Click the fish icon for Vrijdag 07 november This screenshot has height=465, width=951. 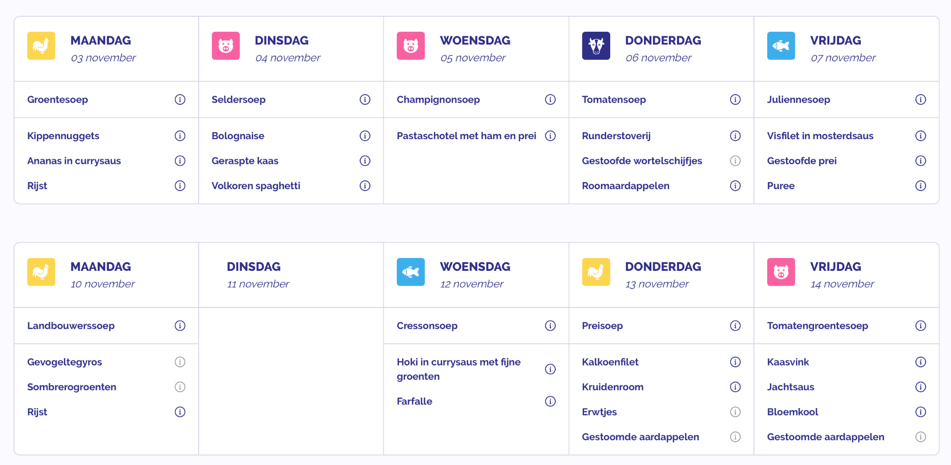point(781,46)
